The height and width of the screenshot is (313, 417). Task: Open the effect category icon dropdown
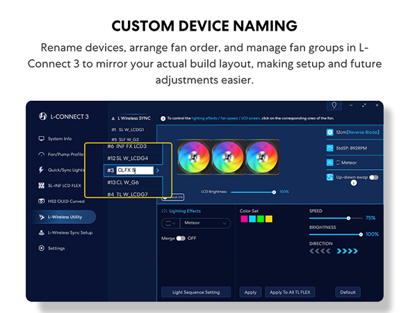tap(171, 223)
